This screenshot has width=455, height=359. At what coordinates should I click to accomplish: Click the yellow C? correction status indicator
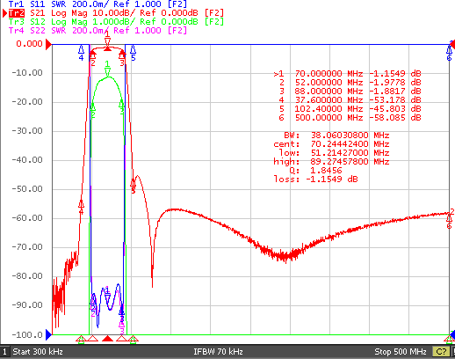[x=441, y=351]
